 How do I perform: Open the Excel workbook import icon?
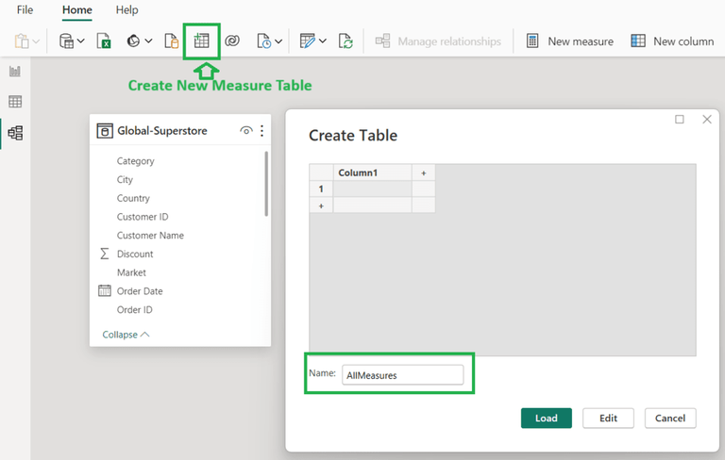(x=105, y=41)
